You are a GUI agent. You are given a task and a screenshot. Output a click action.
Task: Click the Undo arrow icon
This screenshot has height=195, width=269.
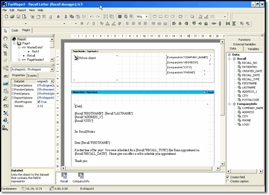[x=92, y=16]
